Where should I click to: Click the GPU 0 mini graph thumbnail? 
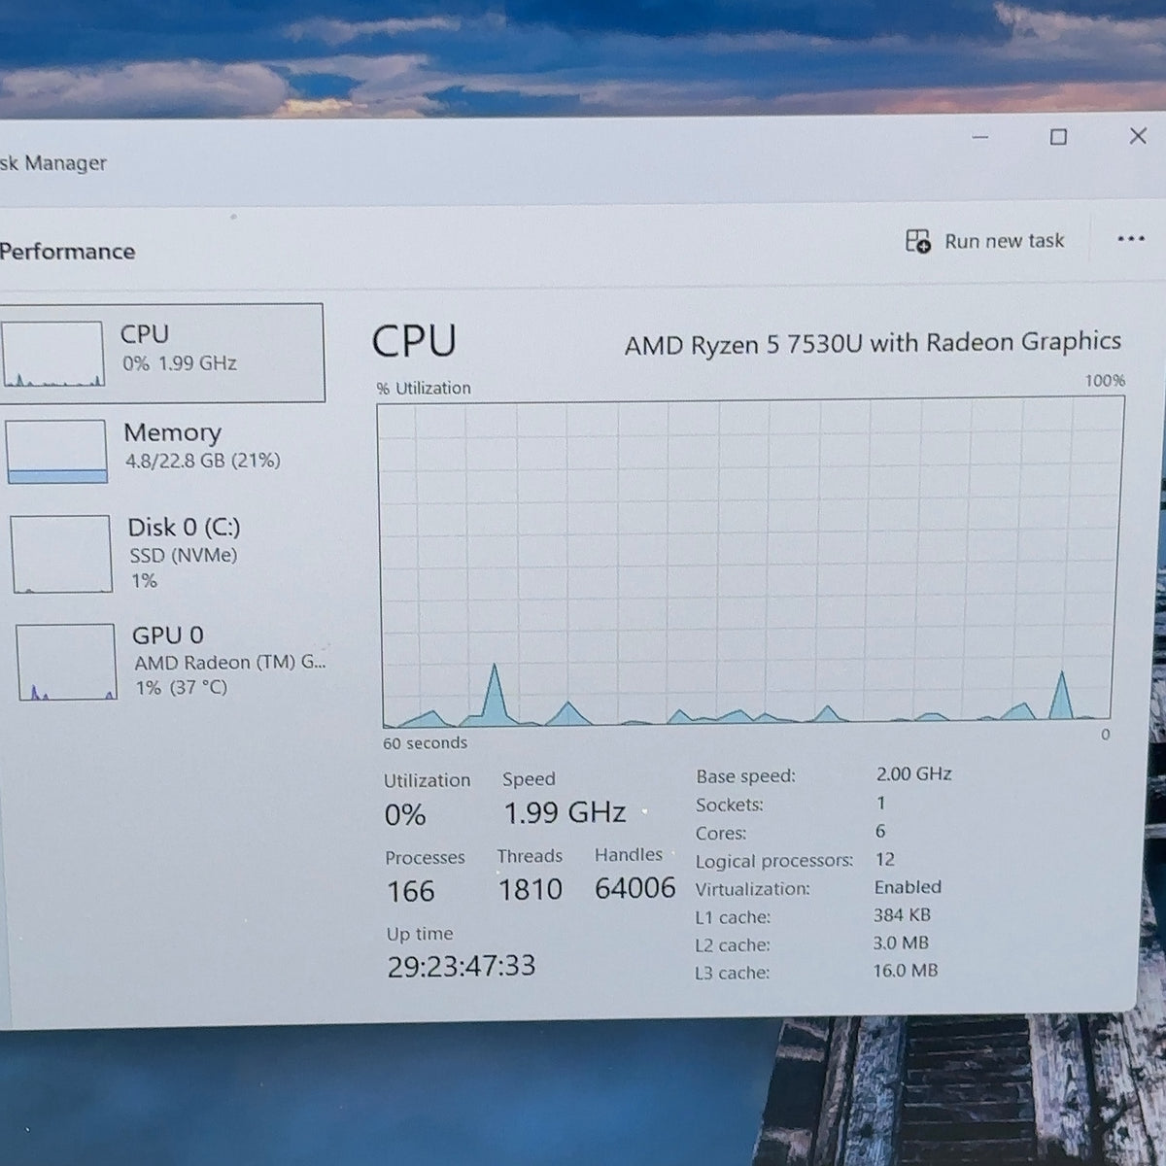[x=66, y=662]
